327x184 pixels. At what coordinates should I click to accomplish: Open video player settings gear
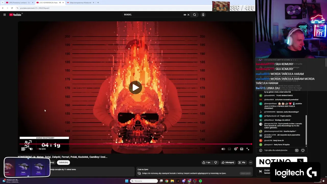(x=236, y=149)
